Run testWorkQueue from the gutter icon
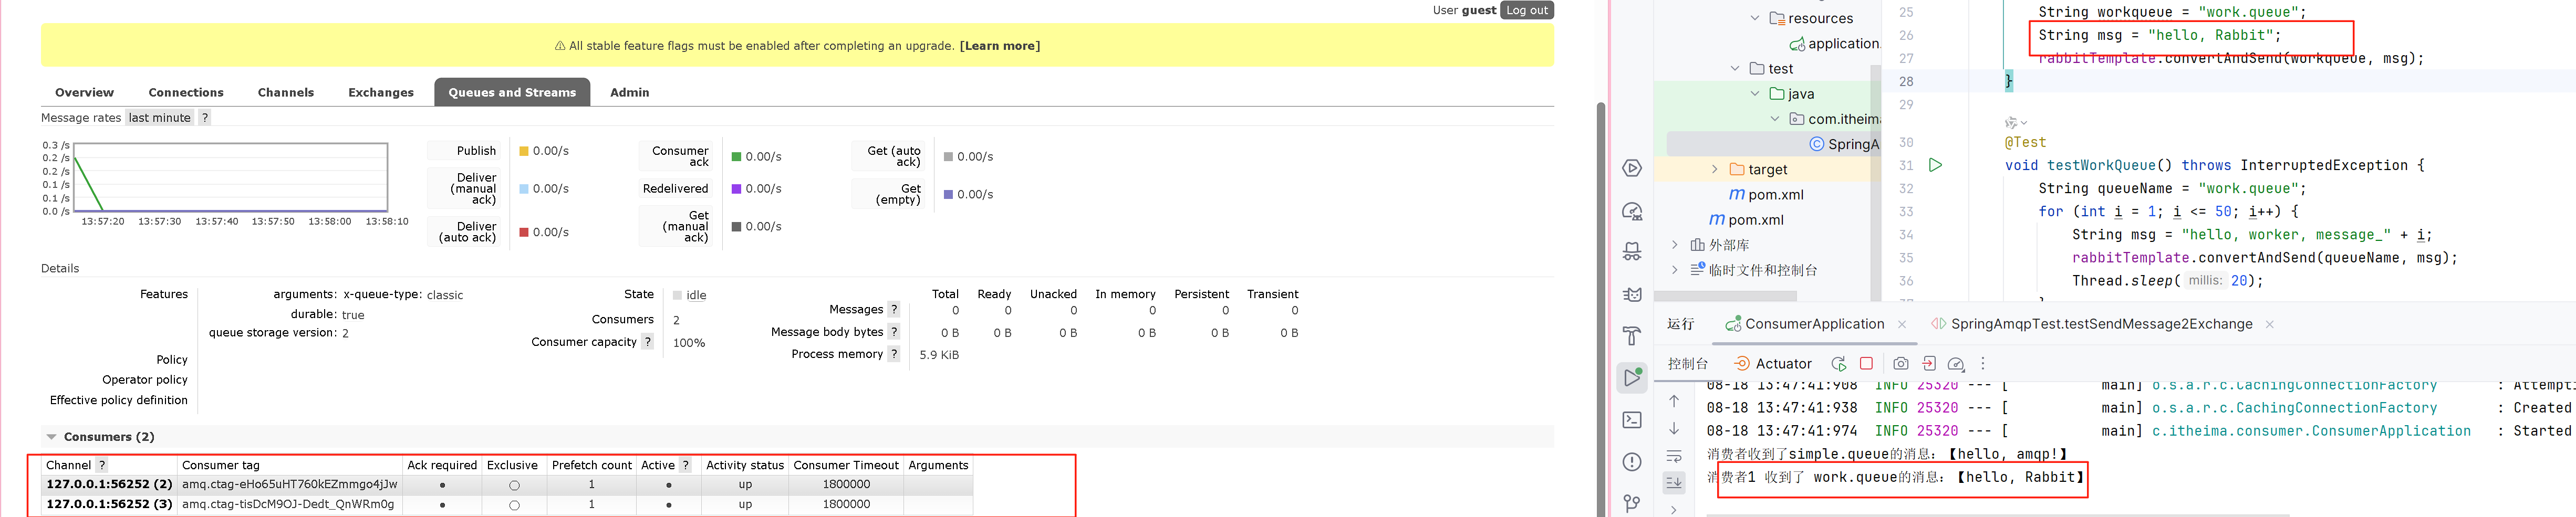The width and height of the screenshot is (2576, 517). [x=1935, y=165]
